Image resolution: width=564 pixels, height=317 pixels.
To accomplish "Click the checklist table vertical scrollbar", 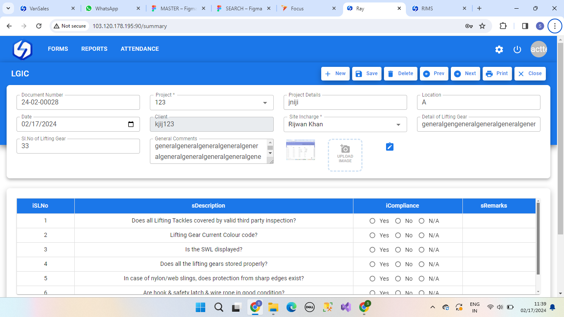I will (538, 239).
